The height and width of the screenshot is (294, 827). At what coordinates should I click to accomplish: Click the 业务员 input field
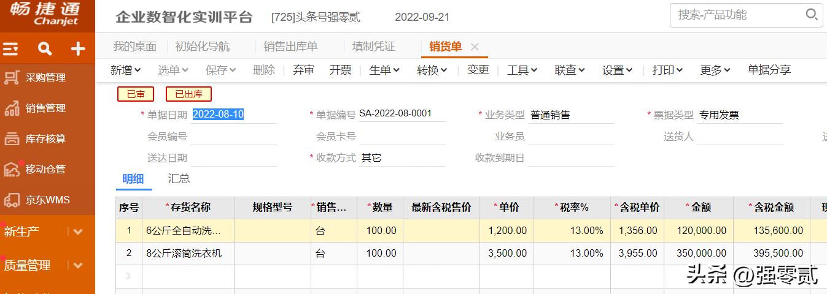[571, 136]
